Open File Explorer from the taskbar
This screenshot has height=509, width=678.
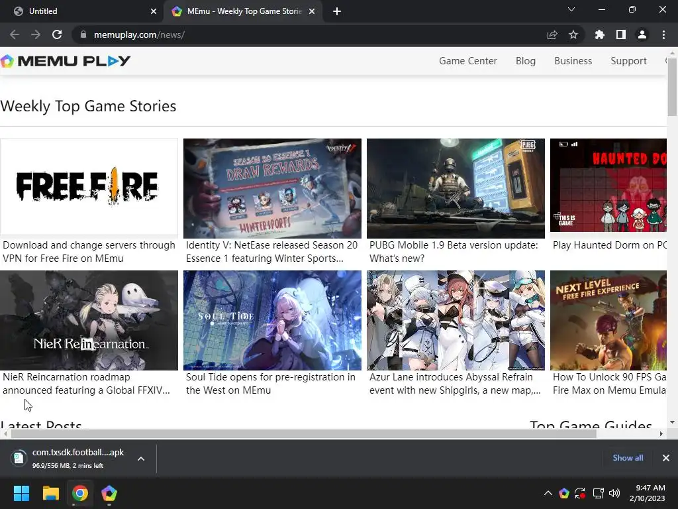[50, 493]
